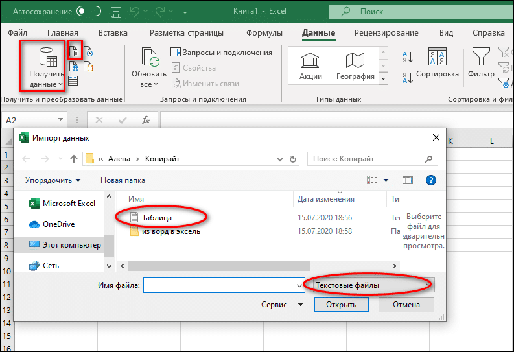Toggle the Автосохранение switch
Screen dimensions: 514x352
click(x=89, y=11)
